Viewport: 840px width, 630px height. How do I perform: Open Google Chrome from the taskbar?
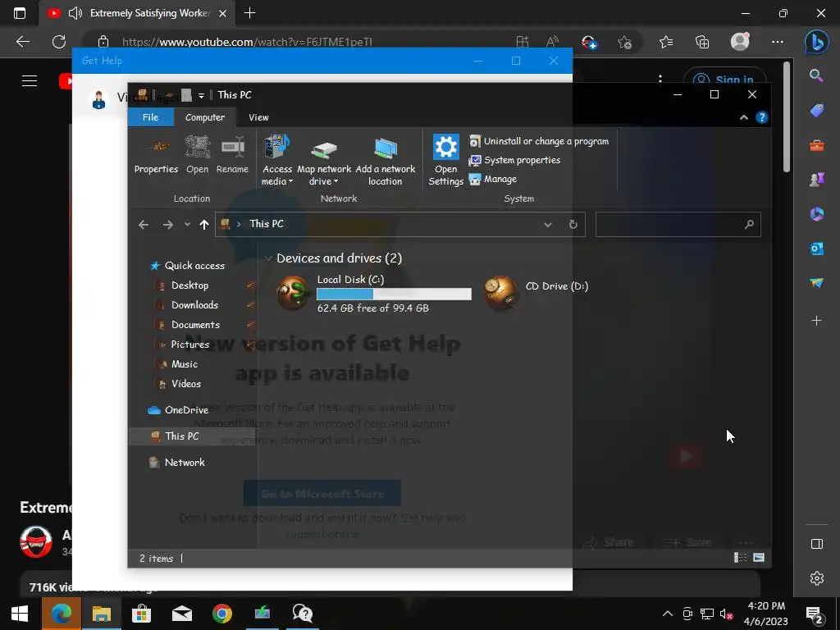[x=221, y=614]
